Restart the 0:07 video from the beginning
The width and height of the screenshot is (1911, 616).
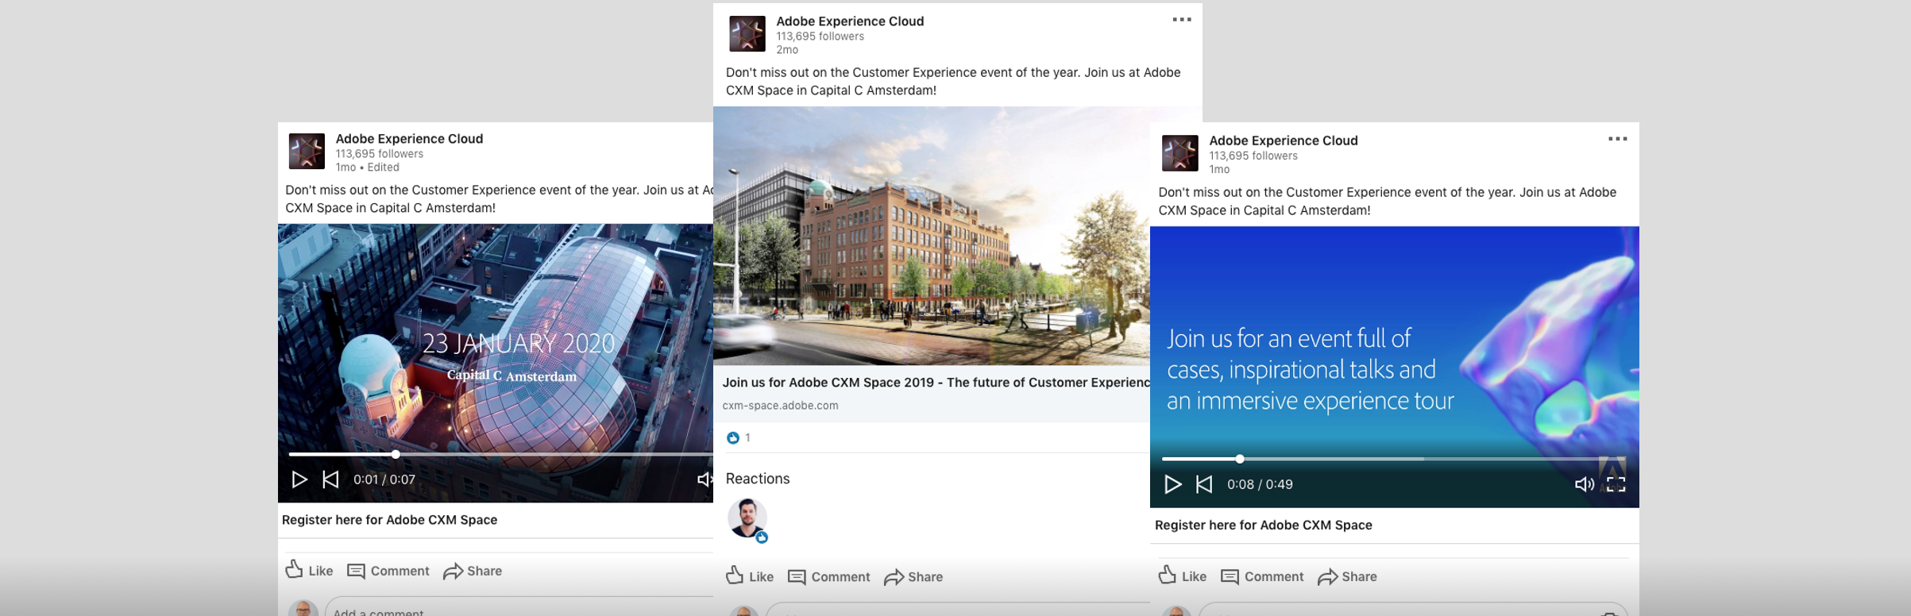[x=330, y=479]
